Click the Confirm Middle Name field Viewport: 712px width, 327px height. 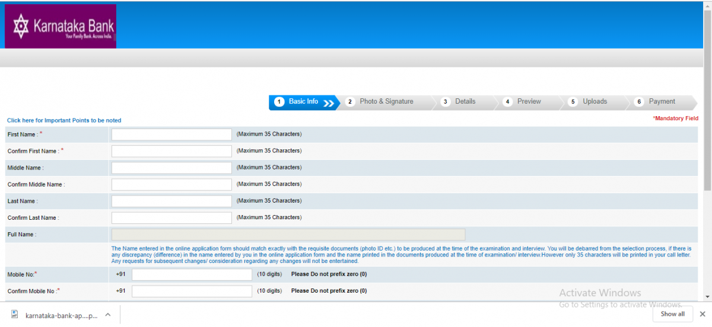(x=171, y=184)
